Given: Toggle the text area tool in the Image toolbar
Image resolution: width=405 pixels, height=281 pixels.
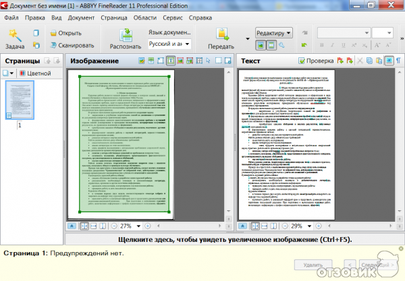Looking at the screenshot, I should click(x=171, y=61).
